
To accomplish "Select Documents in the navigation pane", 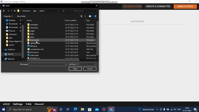I will (x=13, y=27).
